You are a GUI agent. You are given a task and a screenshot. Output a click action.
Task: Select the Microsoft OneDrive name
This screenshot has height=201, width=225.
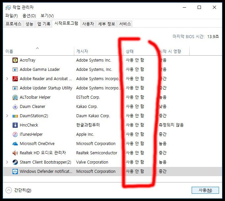point(37,144)
